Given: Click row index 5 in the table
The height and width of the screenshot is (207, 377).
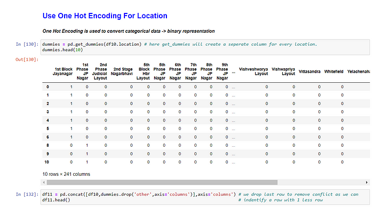Looking at the screenshot, I should pyautogui.click(x=47, y=129).
